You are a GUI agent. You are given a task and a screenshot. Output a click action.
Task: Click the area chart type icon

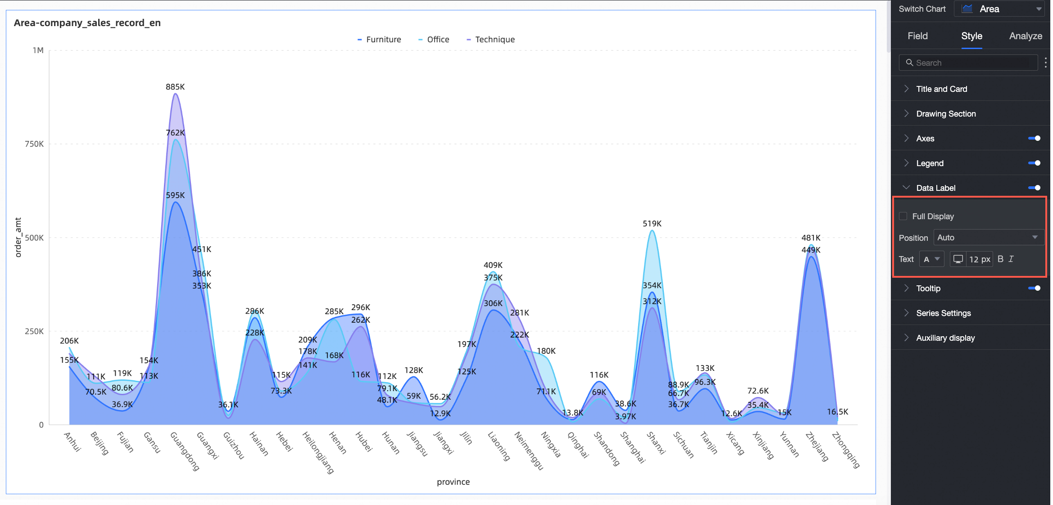(967, 9)
